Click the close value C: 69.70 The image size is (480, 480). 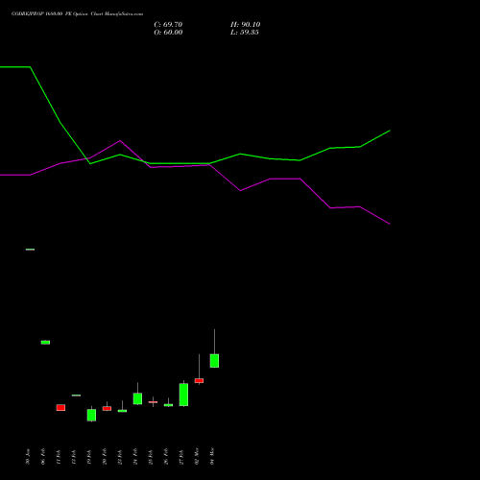168,25
